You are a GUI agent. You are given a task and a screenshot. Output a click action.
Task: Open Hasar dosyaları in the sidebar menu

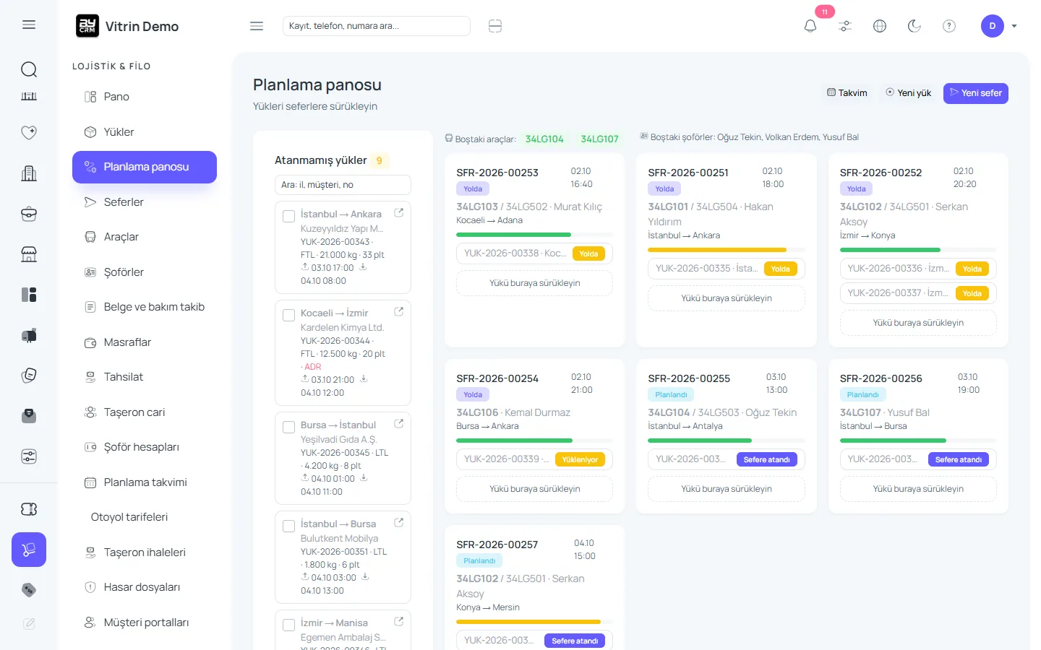pos(145,587)
